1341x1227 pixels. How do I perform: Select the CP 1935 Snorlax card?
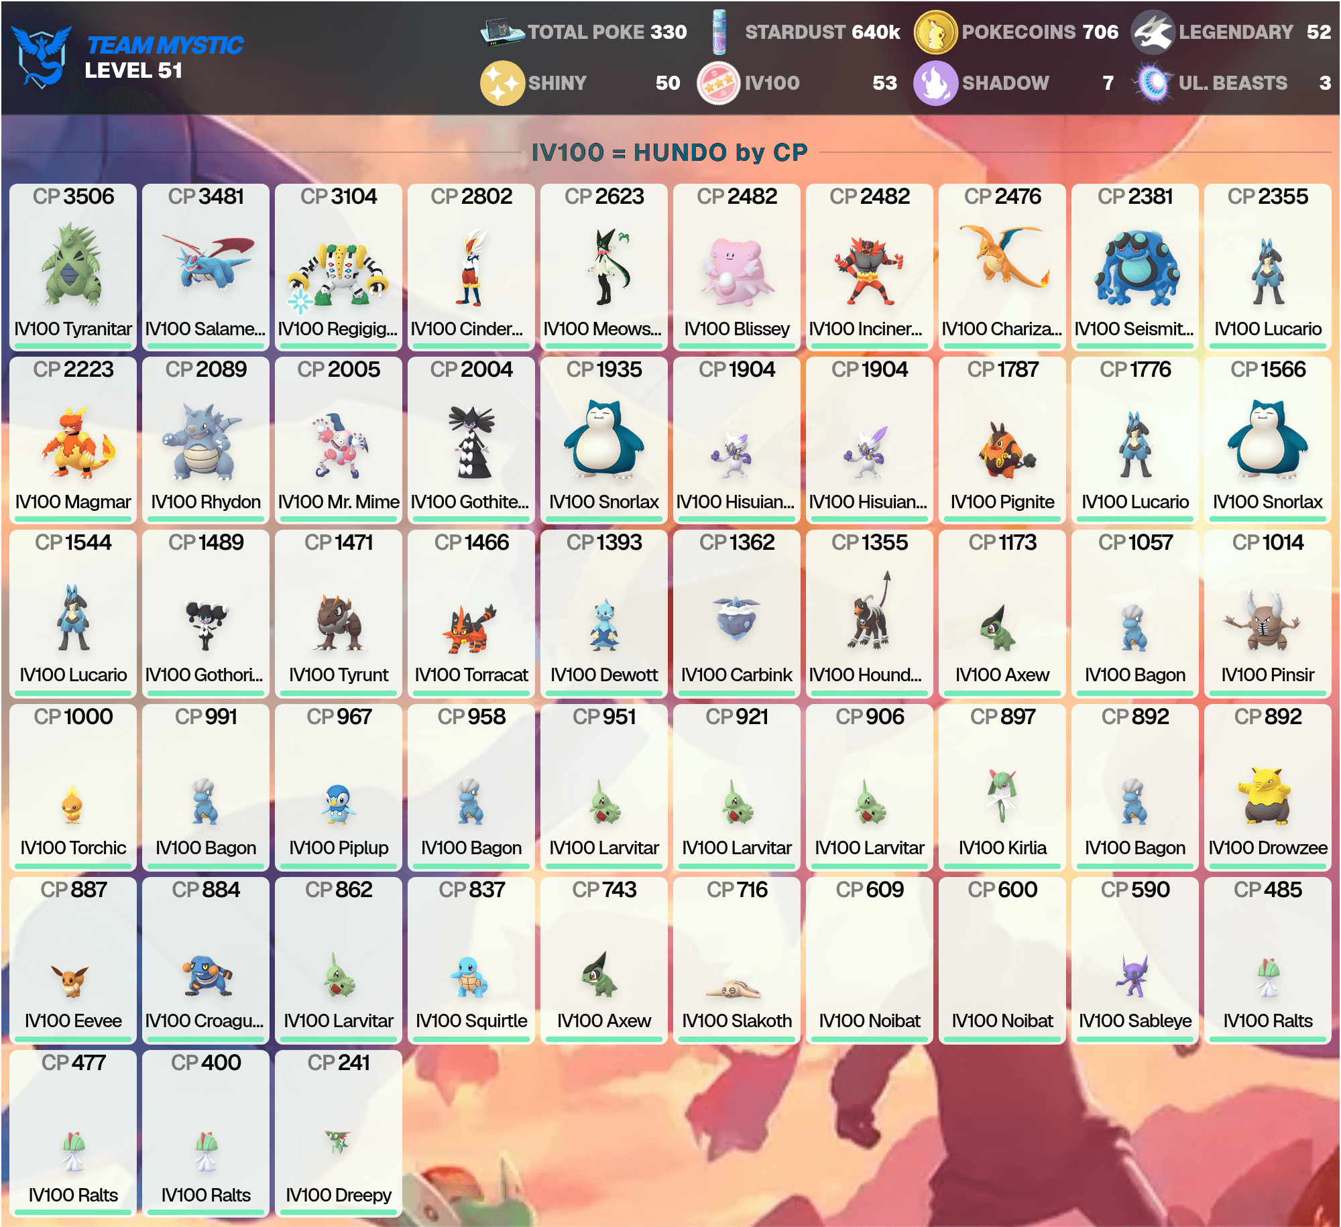(604, 440)
